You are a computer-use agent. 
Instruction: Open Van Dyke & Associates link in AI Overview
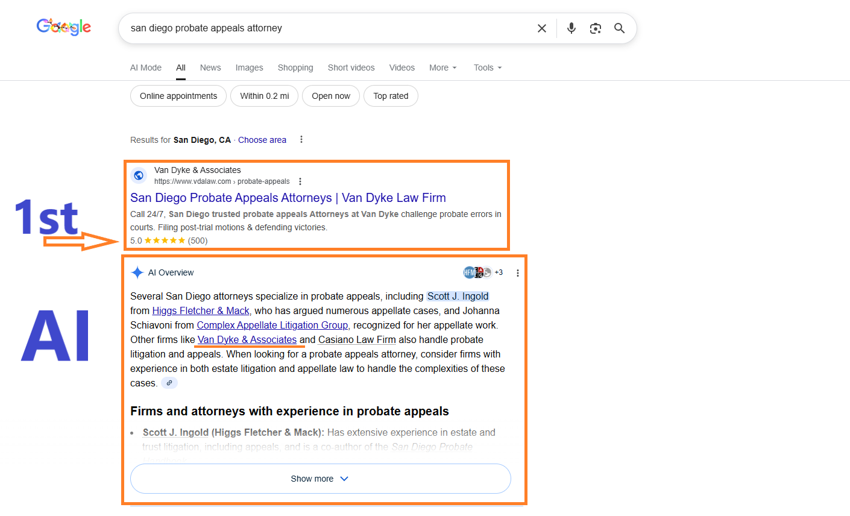point(247,339)
